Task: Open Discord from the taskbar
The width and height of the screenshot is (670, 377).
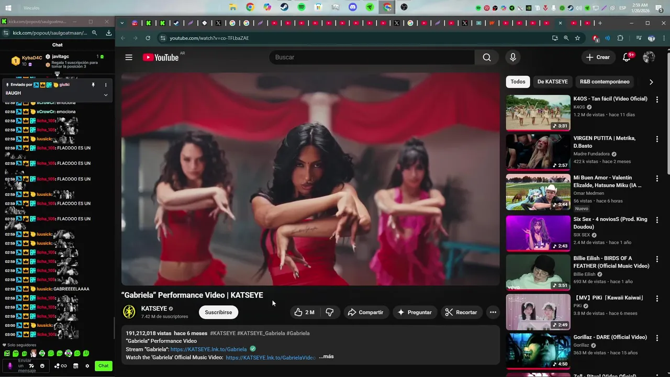Action: (x=353, y=7)
